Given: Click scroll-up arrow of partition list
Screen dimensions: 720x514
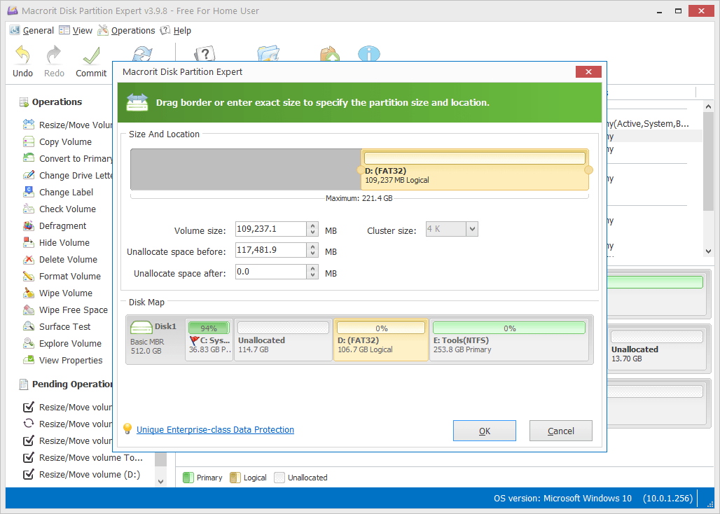Looking at the screenshot, I should [x=708, y=106].
